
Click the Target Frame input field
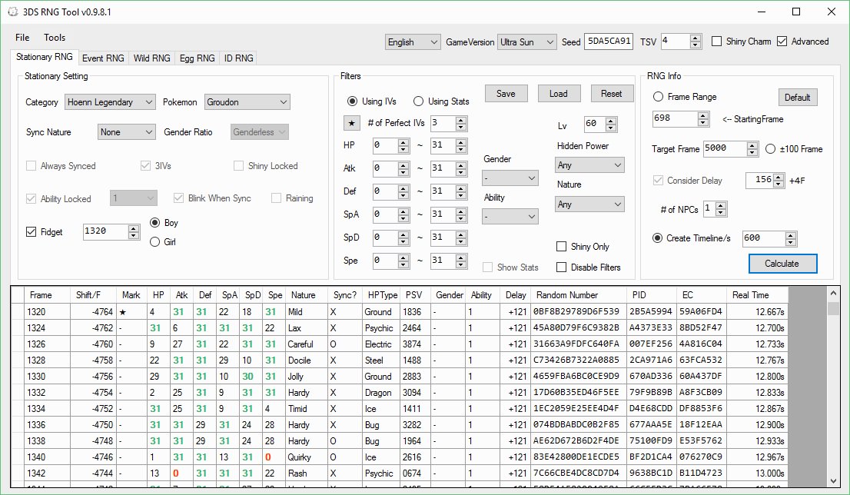[725, 148]
